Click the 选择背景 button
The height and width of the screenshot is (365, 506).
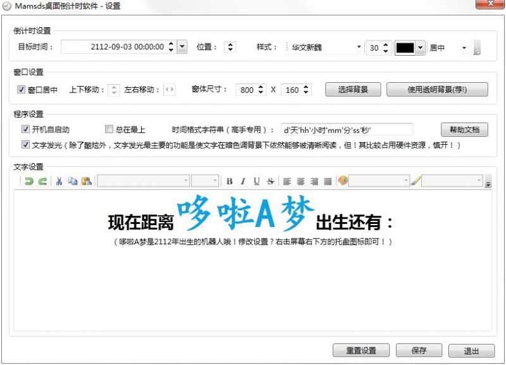click(x=352, y=89)
